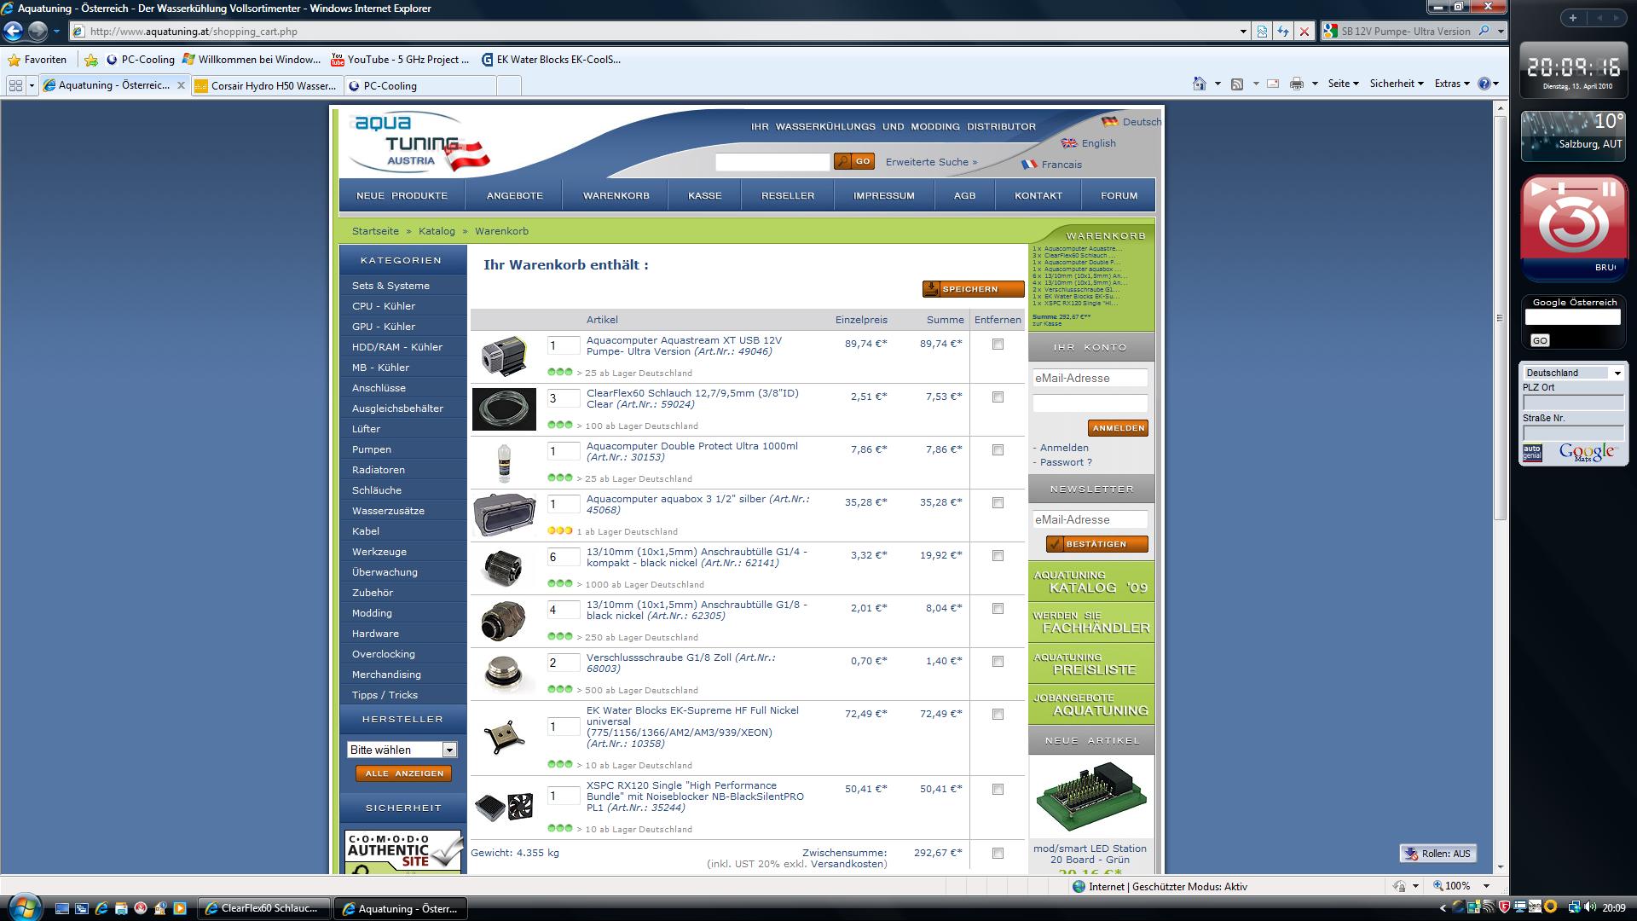Screen dimensions: 1637x921
Task: Check Entfernen for EK Supreme HF
Action: 998,715
